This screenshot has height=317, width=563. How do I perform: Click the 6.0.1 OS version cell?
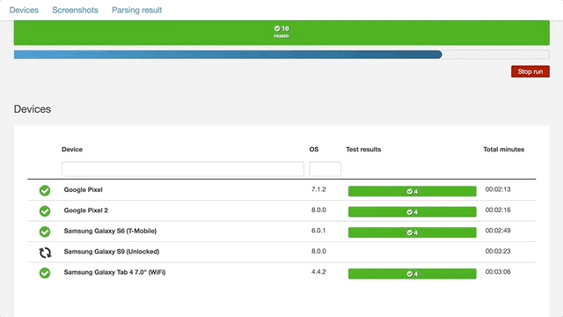318,231
